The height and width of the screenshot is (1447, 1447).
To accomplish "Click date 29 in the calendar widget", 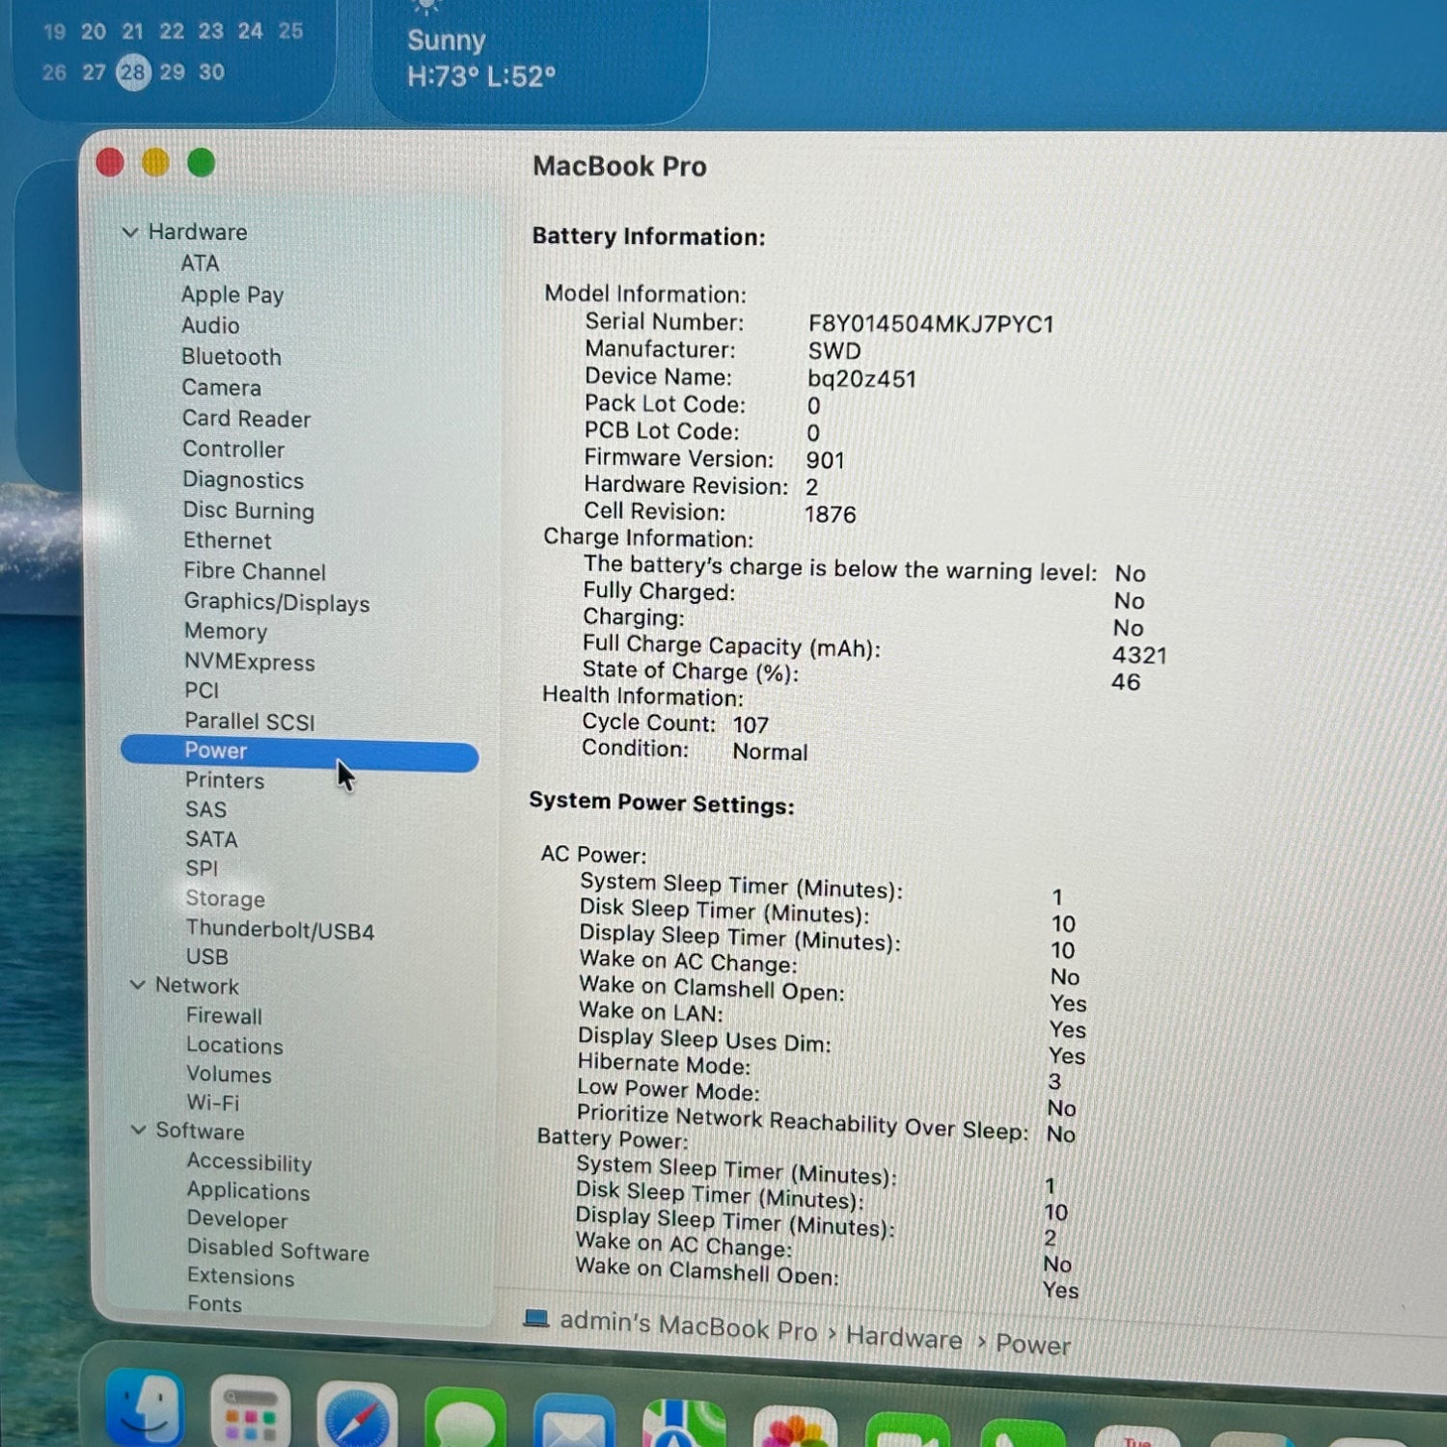I will [173, 72].
